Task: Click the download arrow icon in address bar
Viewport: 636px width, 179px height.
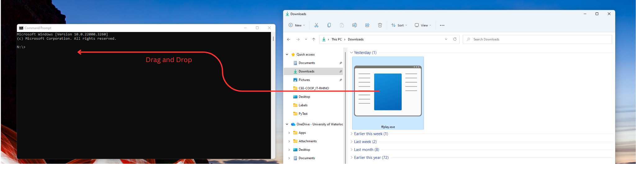Action: pyautogui.click(x=324, y=39)
